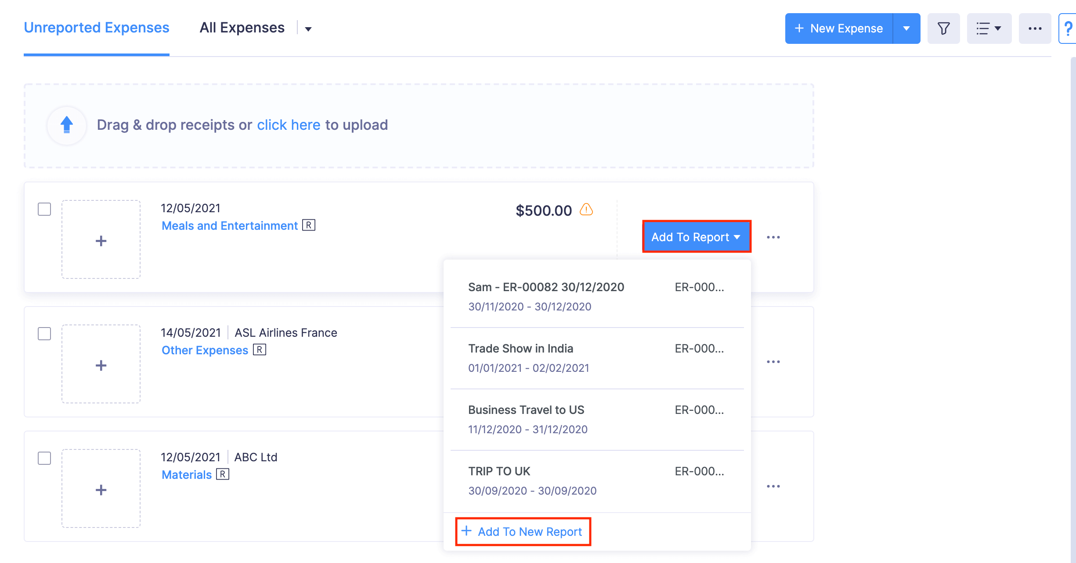Click the New Expense button

pos(839,28)
